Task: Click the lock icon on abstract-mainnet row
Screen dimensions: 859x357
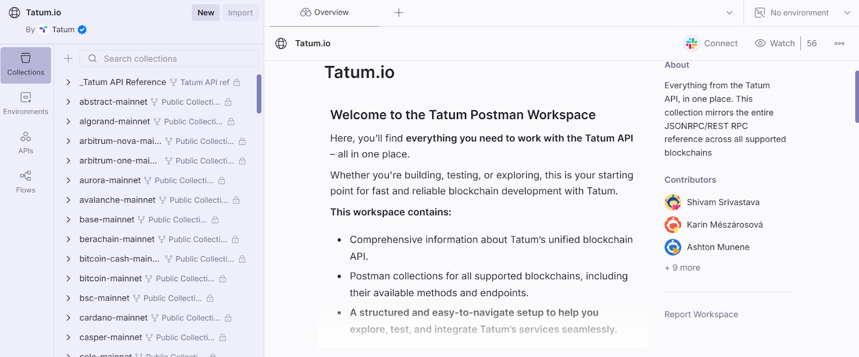Action: 228,102
